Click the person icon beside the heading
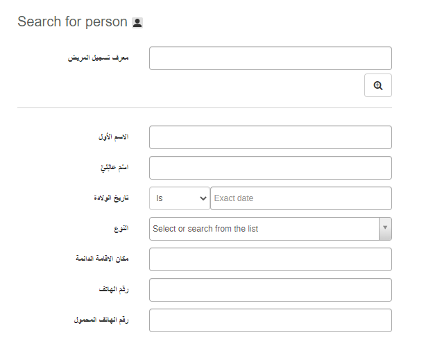 [137, 23]
